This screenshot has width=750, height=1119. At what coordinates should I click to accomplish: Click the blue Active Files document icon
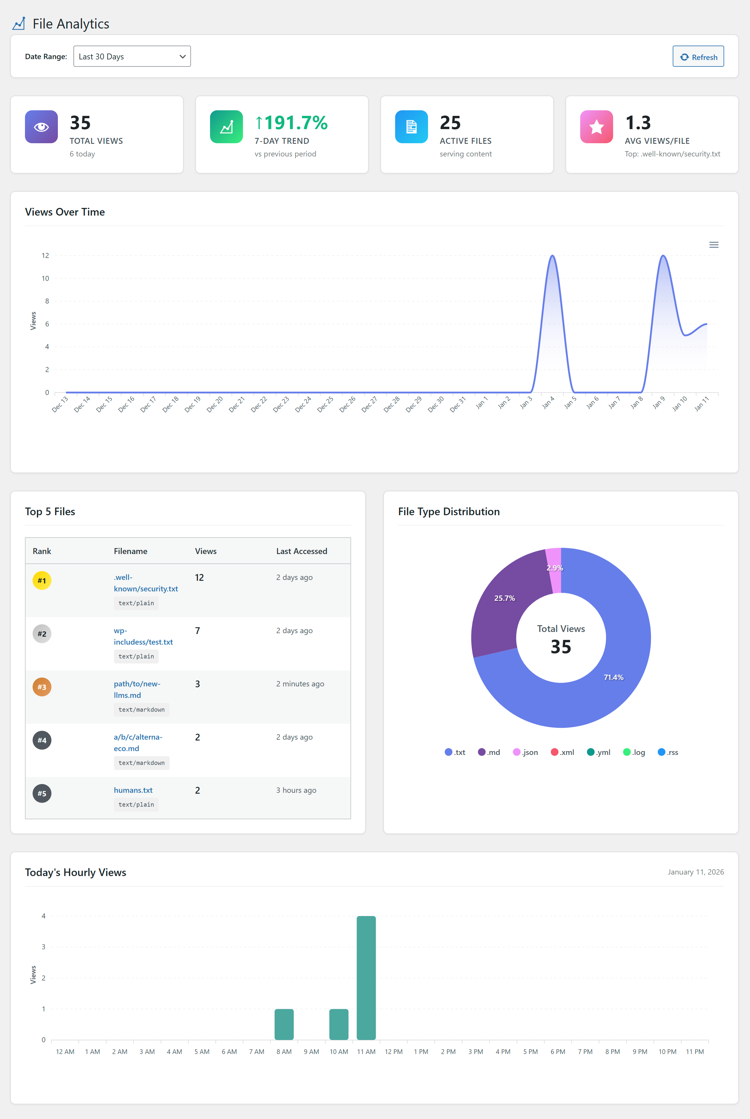pos(411,127)
